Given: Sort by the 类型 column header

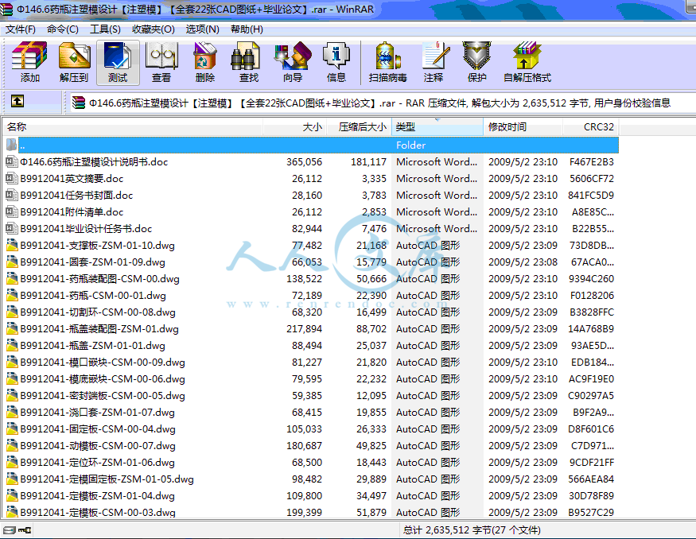Looking at the screenshot, I should (x=437, y=127).
